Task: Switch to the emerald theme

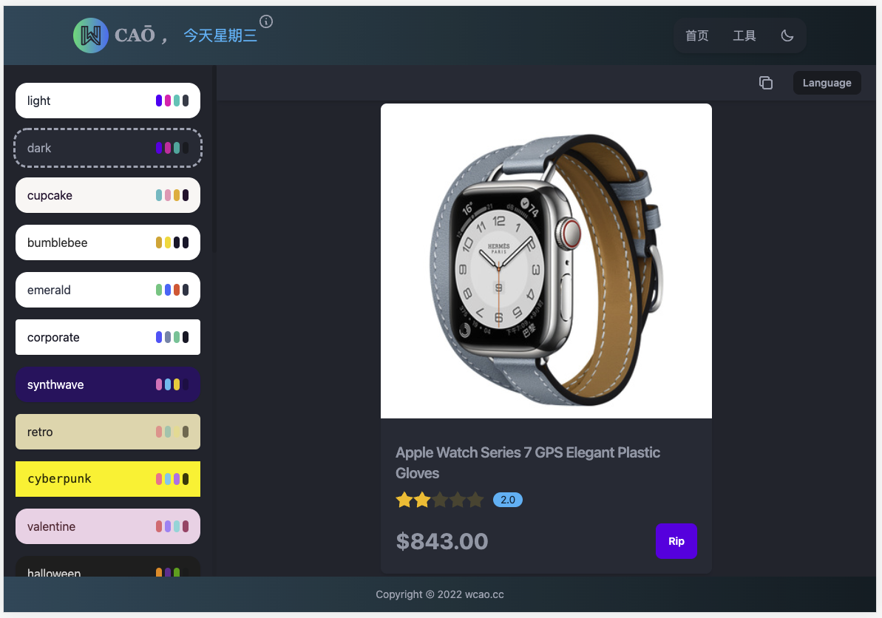Action: (108, 290)
